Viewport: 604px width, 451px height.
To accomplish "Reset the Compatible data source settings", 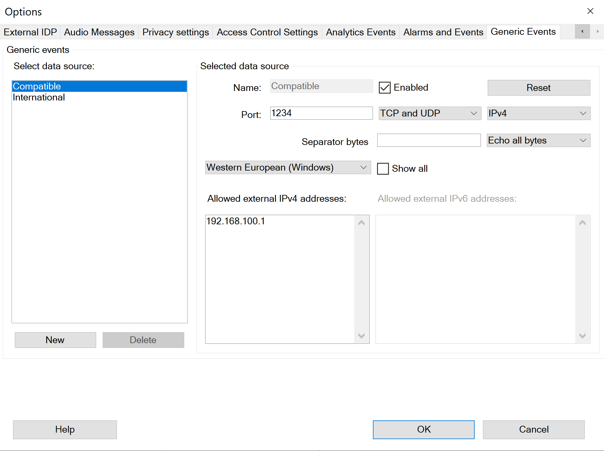I will (x=538, y=88).
